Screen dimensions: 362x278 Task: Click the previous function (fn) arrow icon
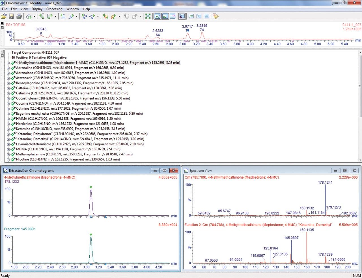pos(63,16)
